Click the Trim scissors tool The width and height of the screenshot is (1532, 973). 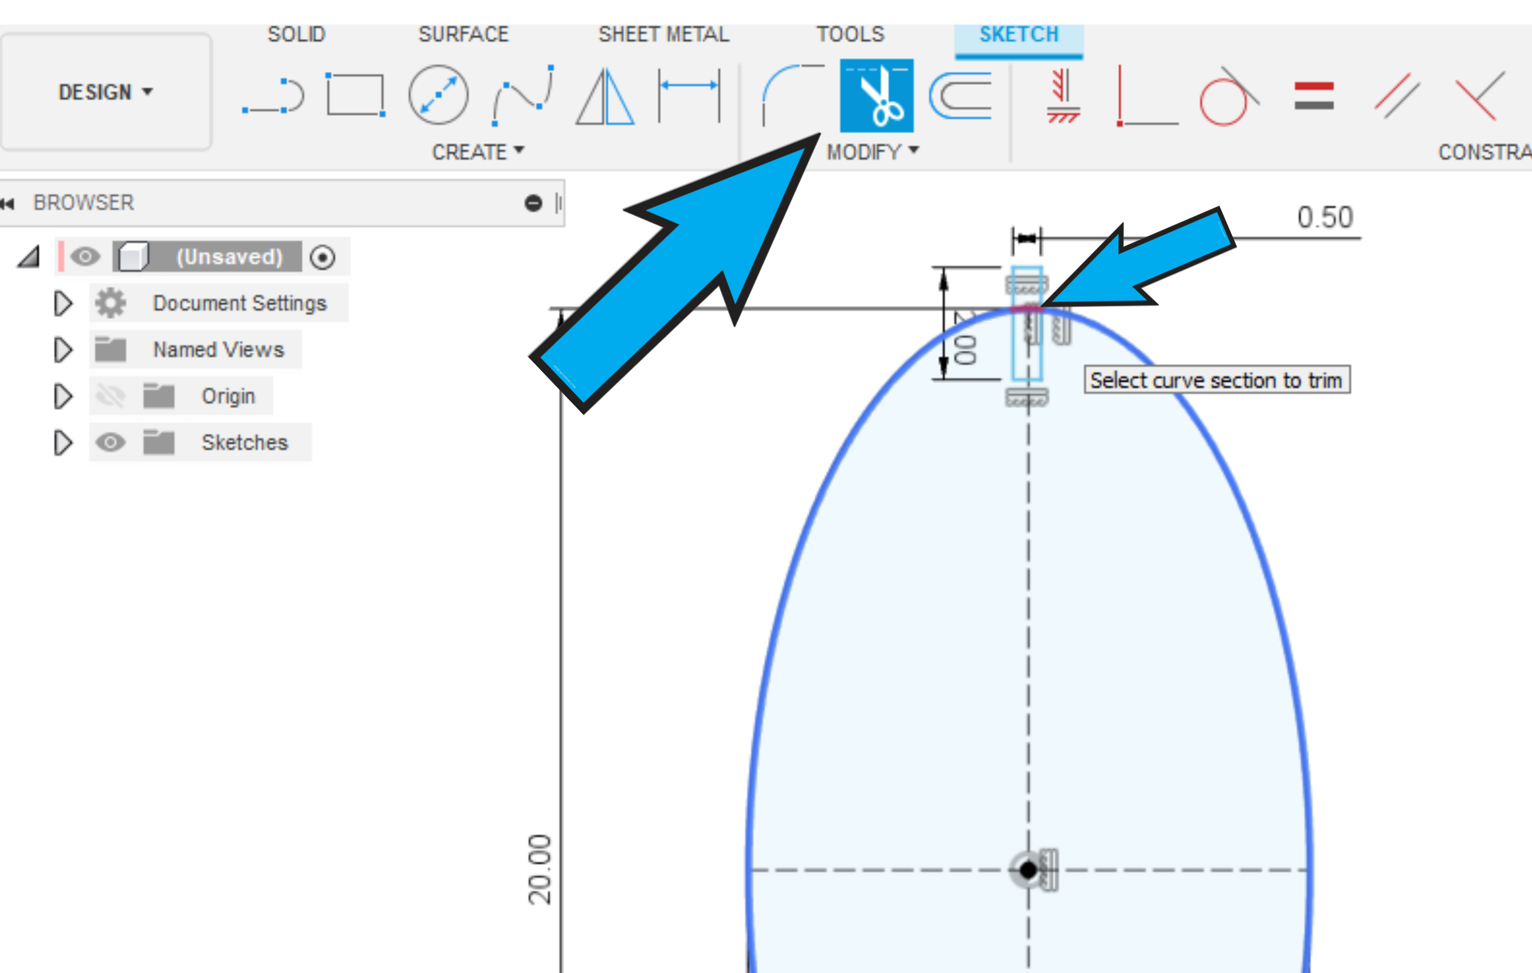click(876, 95)
